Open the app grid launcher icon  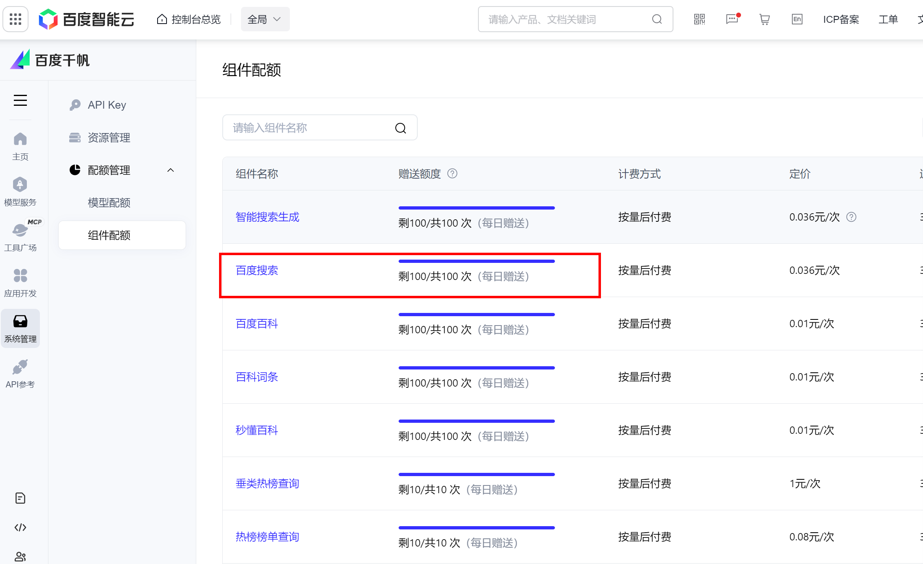(x=15, y=19)
